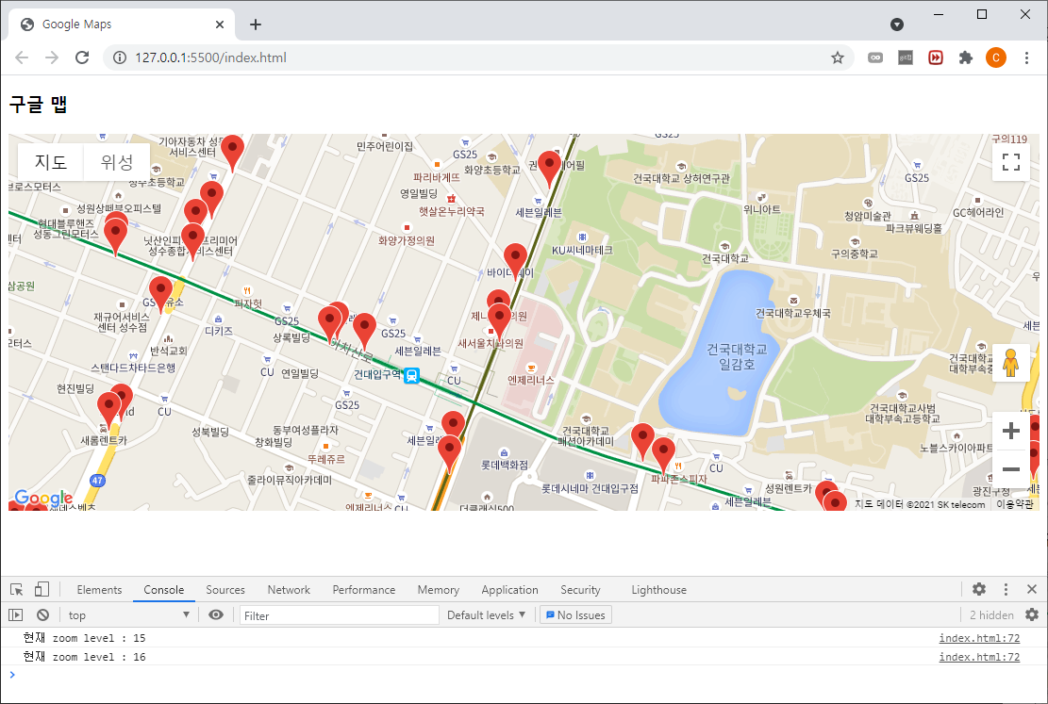Focus the console Filter field
1048x704 pixels.
339,615
